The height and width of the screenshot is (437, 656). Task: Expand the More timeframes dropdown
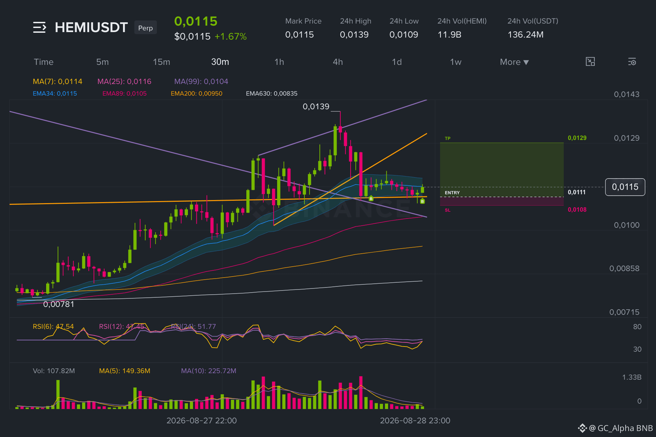(x=514, y=62)
